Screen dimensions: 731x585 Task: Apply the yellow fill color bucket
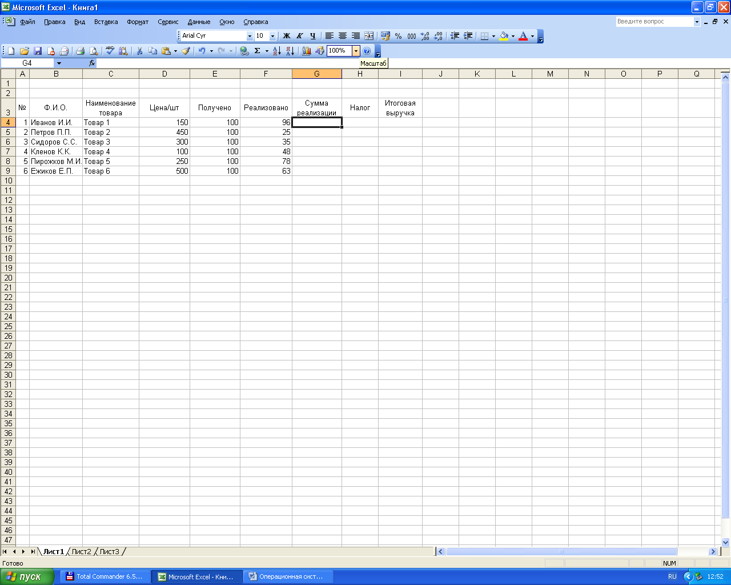click(x=503, y=36)
